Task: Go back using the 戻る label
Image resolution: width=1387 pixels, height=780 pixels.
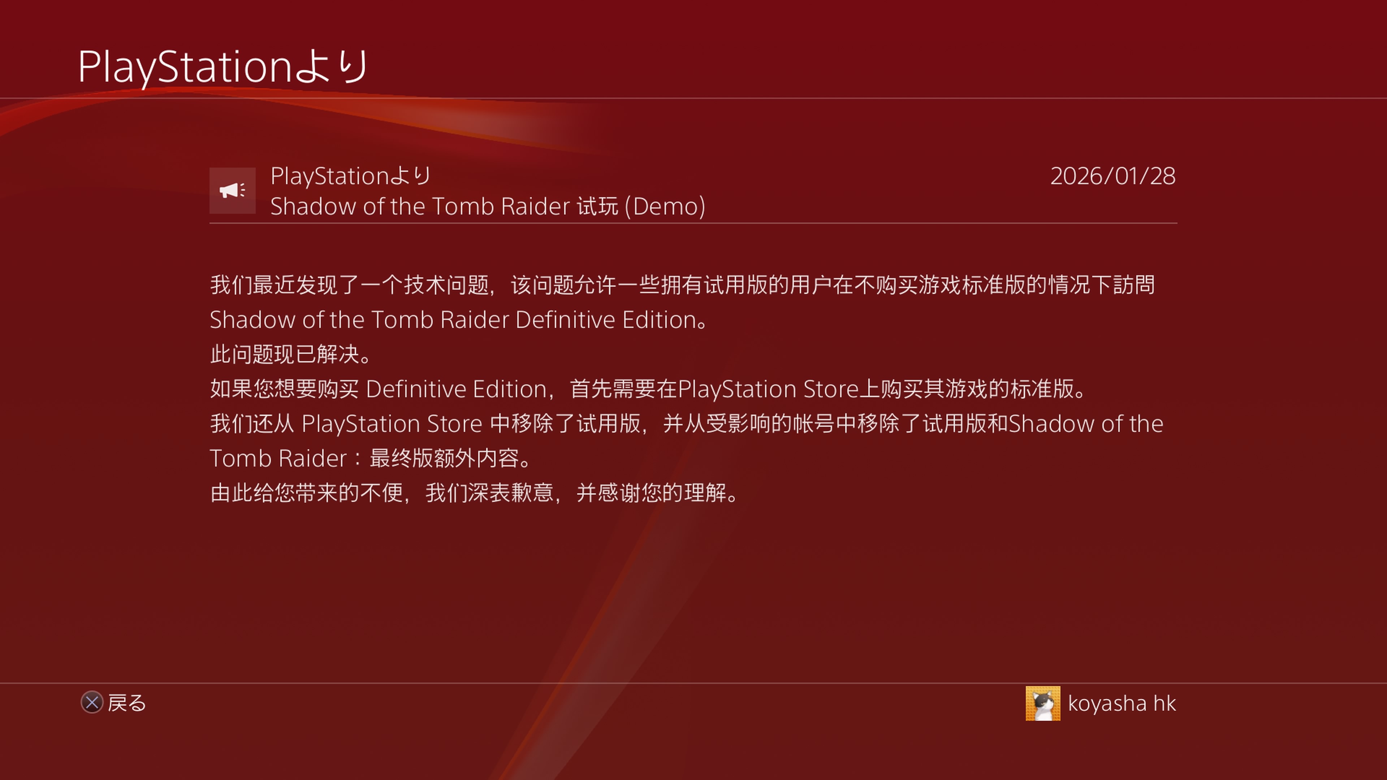Action: tap(127, 702)
